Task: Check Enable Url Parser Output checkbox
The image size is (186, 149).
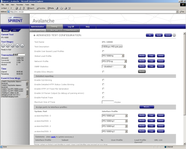Action: 103,93
